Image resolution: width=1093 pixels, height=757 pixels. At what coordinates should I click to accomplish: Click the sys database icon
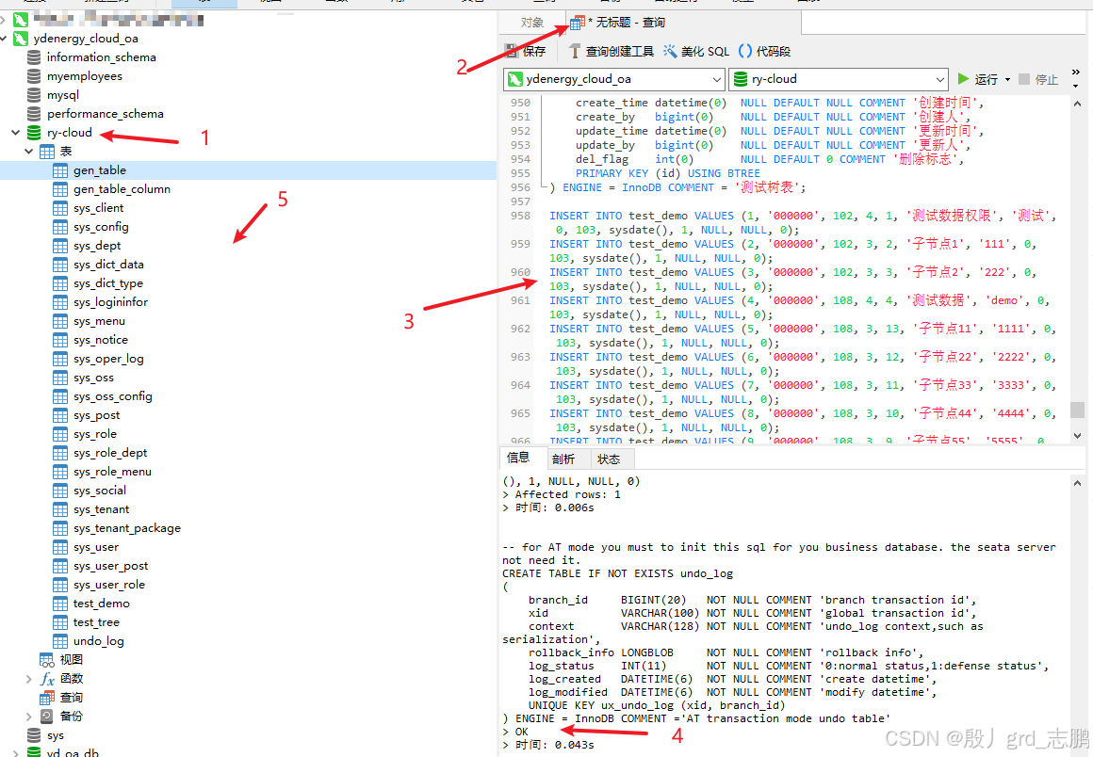[x=34, y=735]
